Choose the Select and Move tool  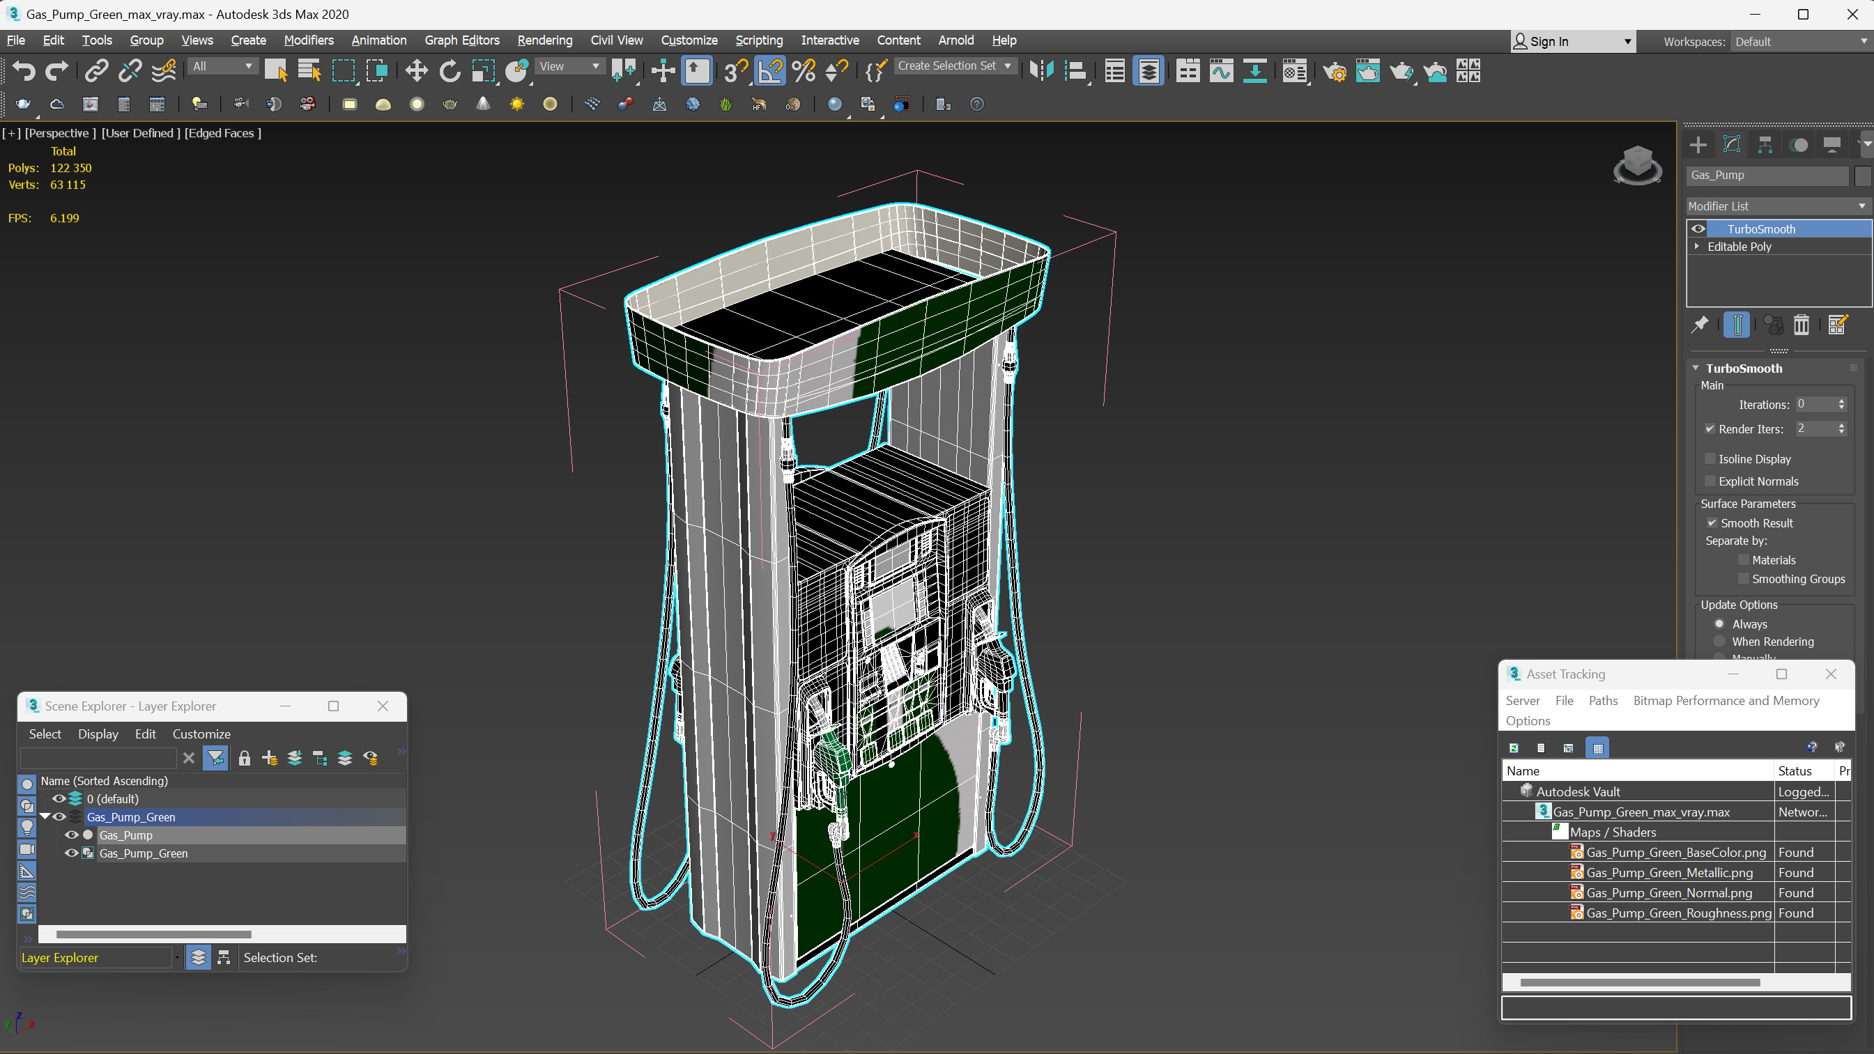point(416,70)
